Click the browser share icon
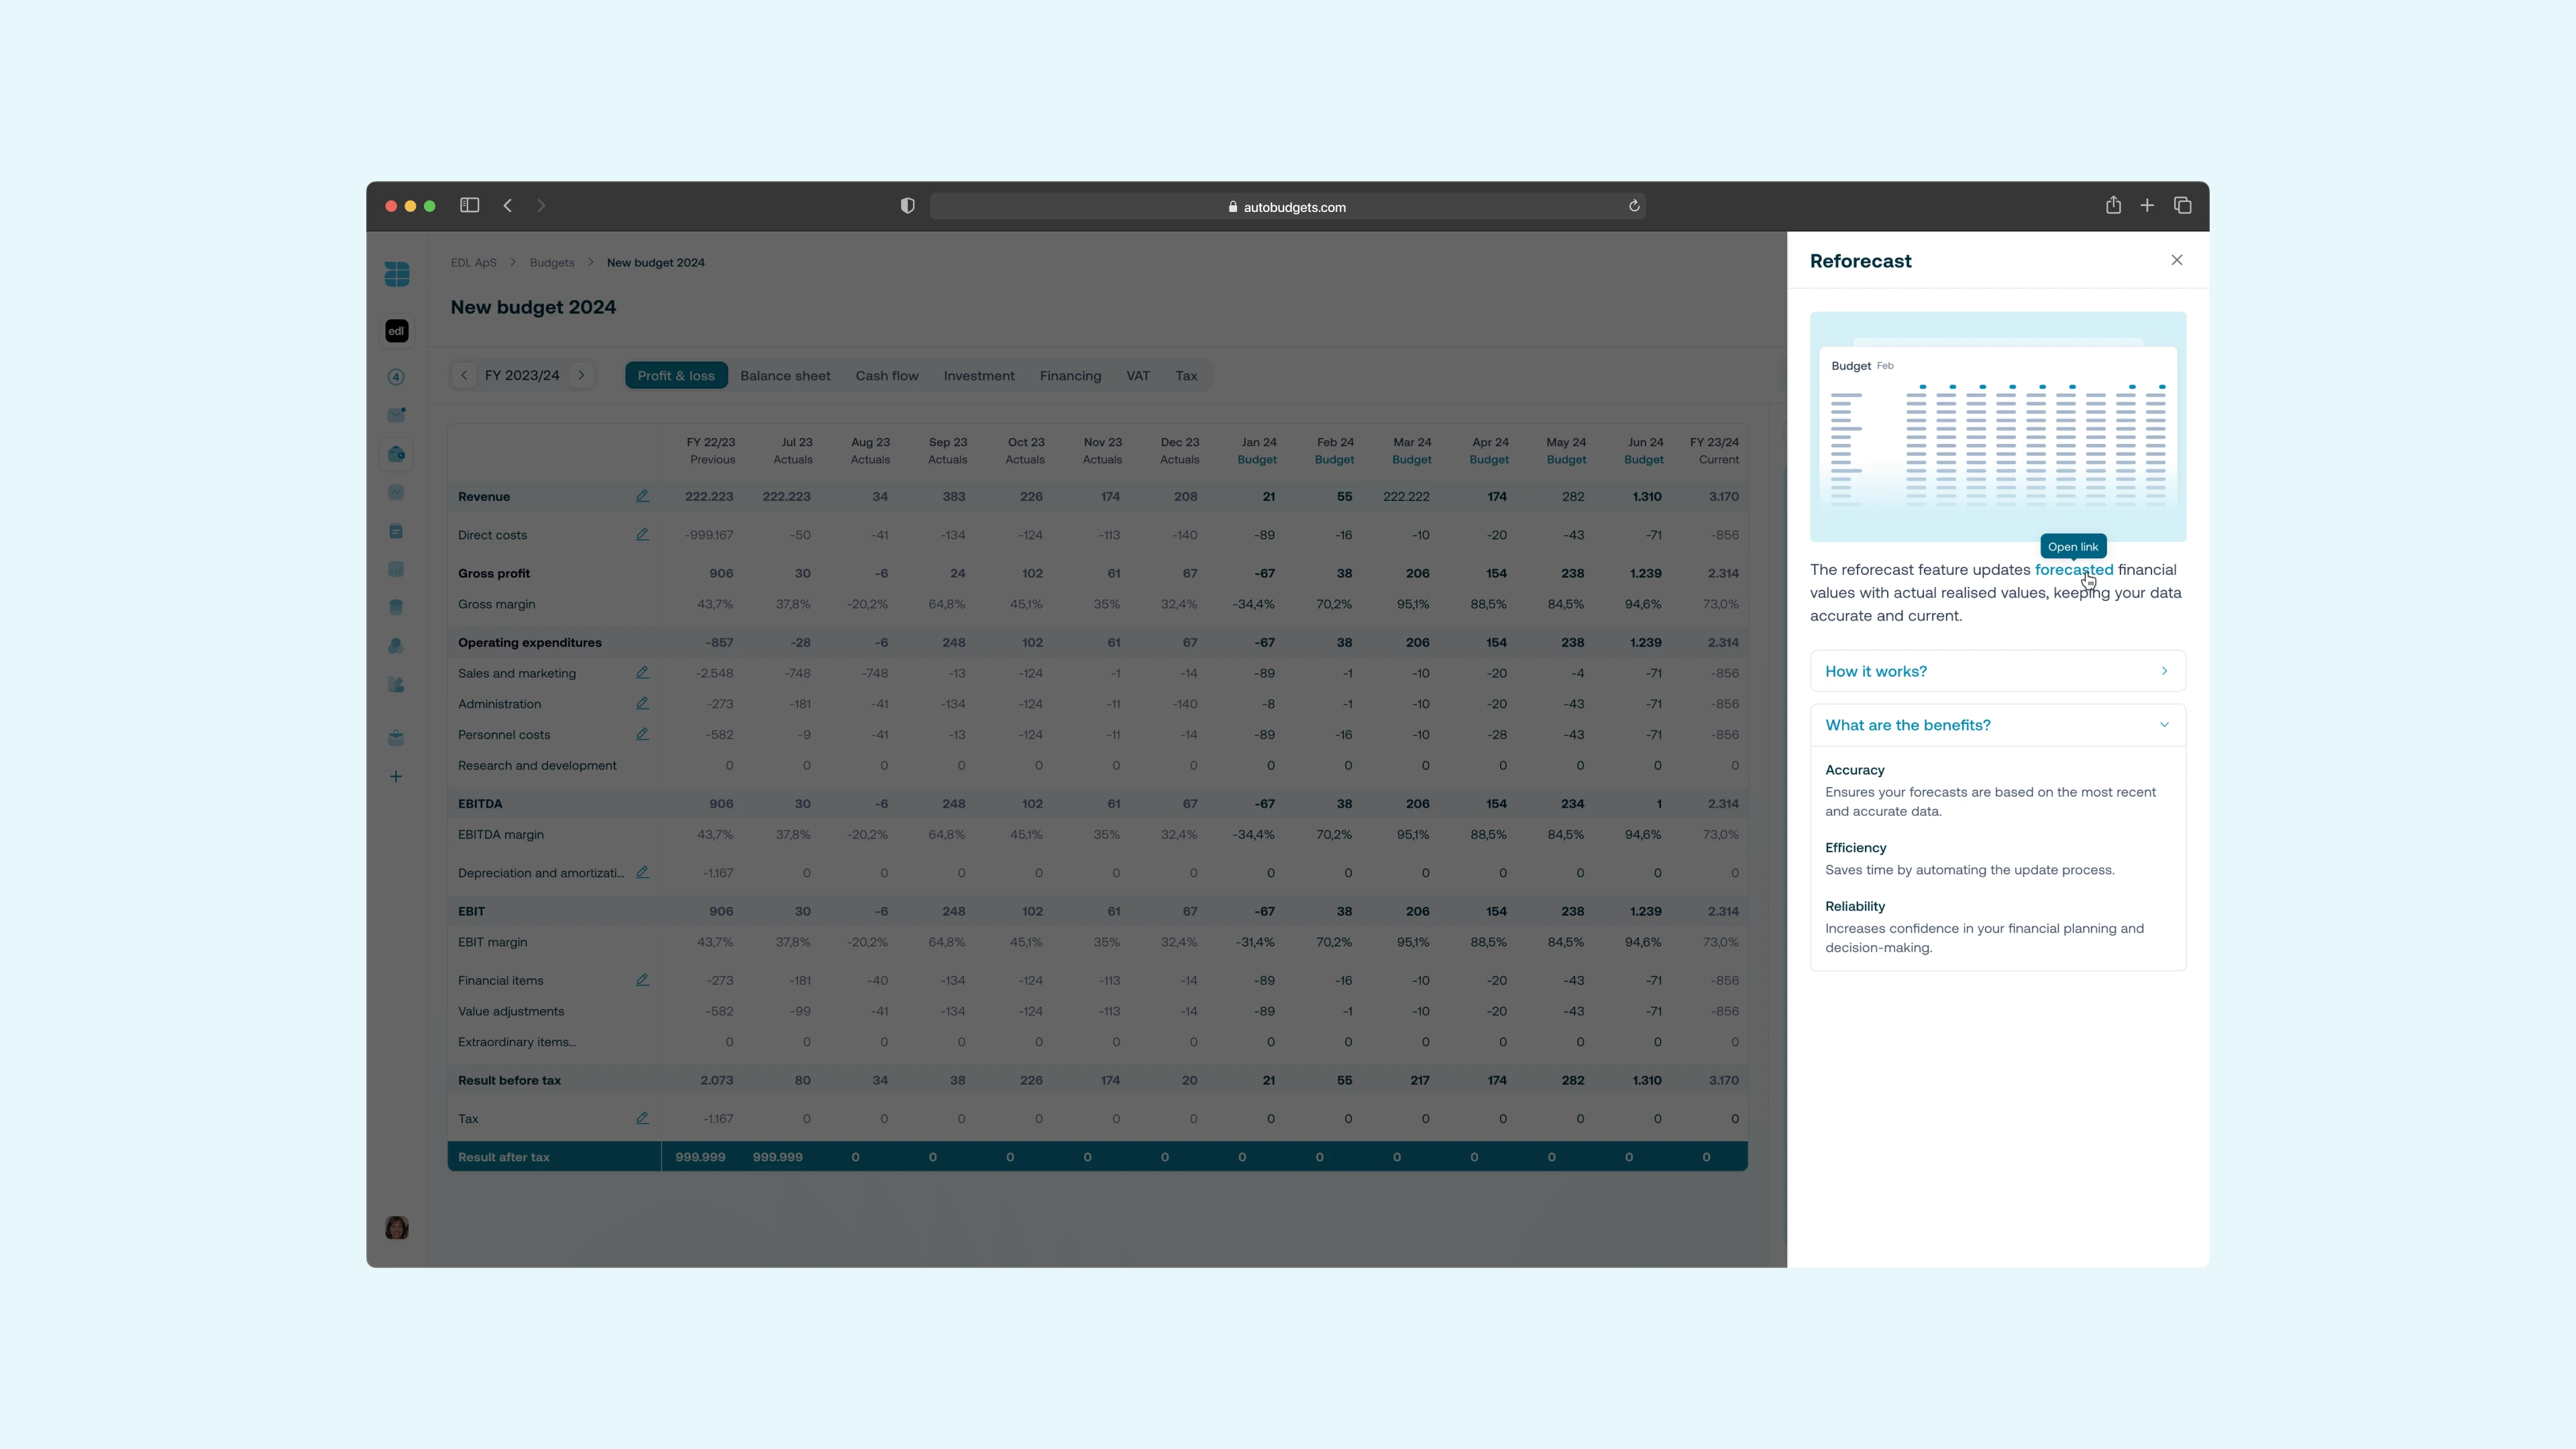 (2113, 206)
